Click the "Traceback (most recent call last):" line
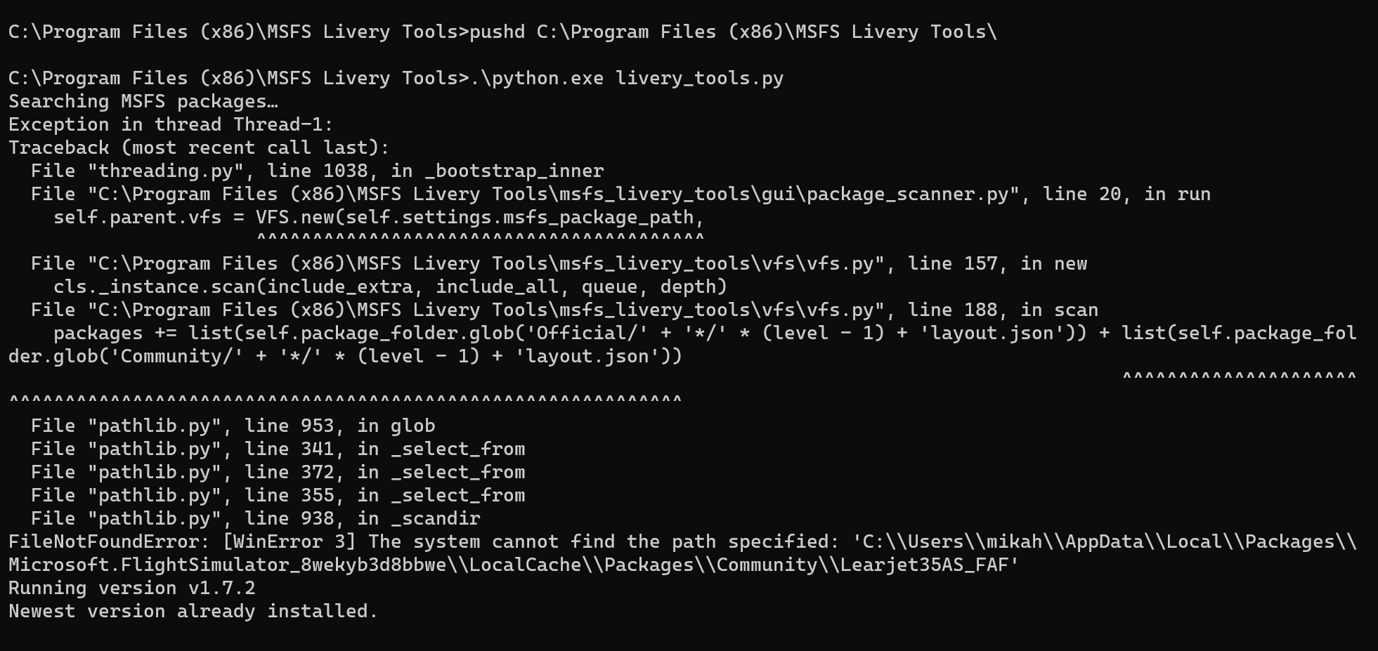This screenshot has height=651, width=1378. (199, 147)
